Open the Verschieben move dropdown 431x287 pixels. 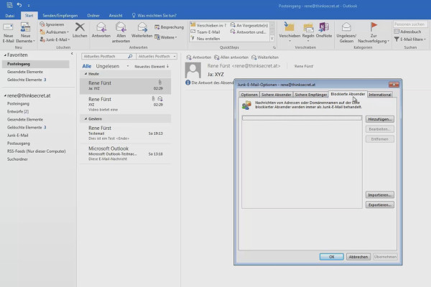click(x=289, y=33)
